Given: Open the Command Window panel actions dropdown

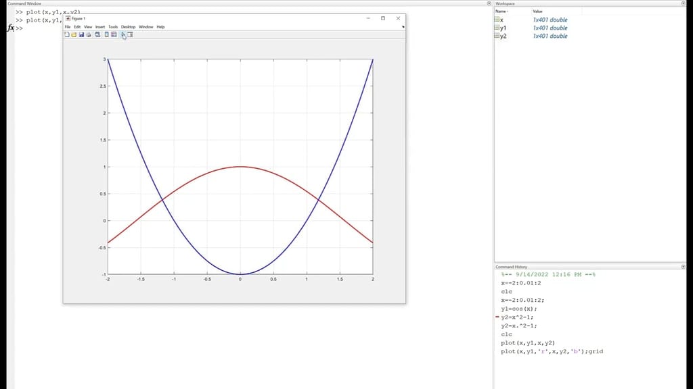Looking at the screenshot, I should click(x=489, y=3).
